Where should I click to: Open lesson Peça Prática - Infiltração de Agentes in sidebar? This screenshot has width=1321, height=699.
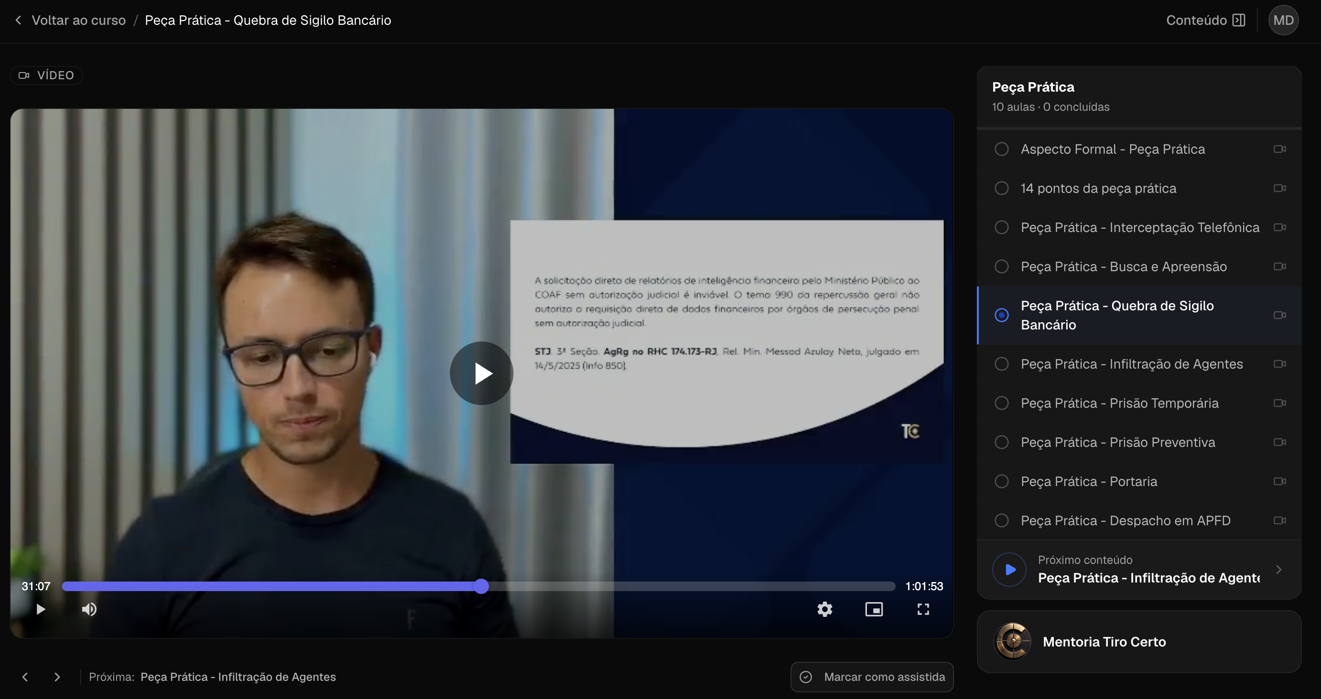click(x=1139, y=364)
